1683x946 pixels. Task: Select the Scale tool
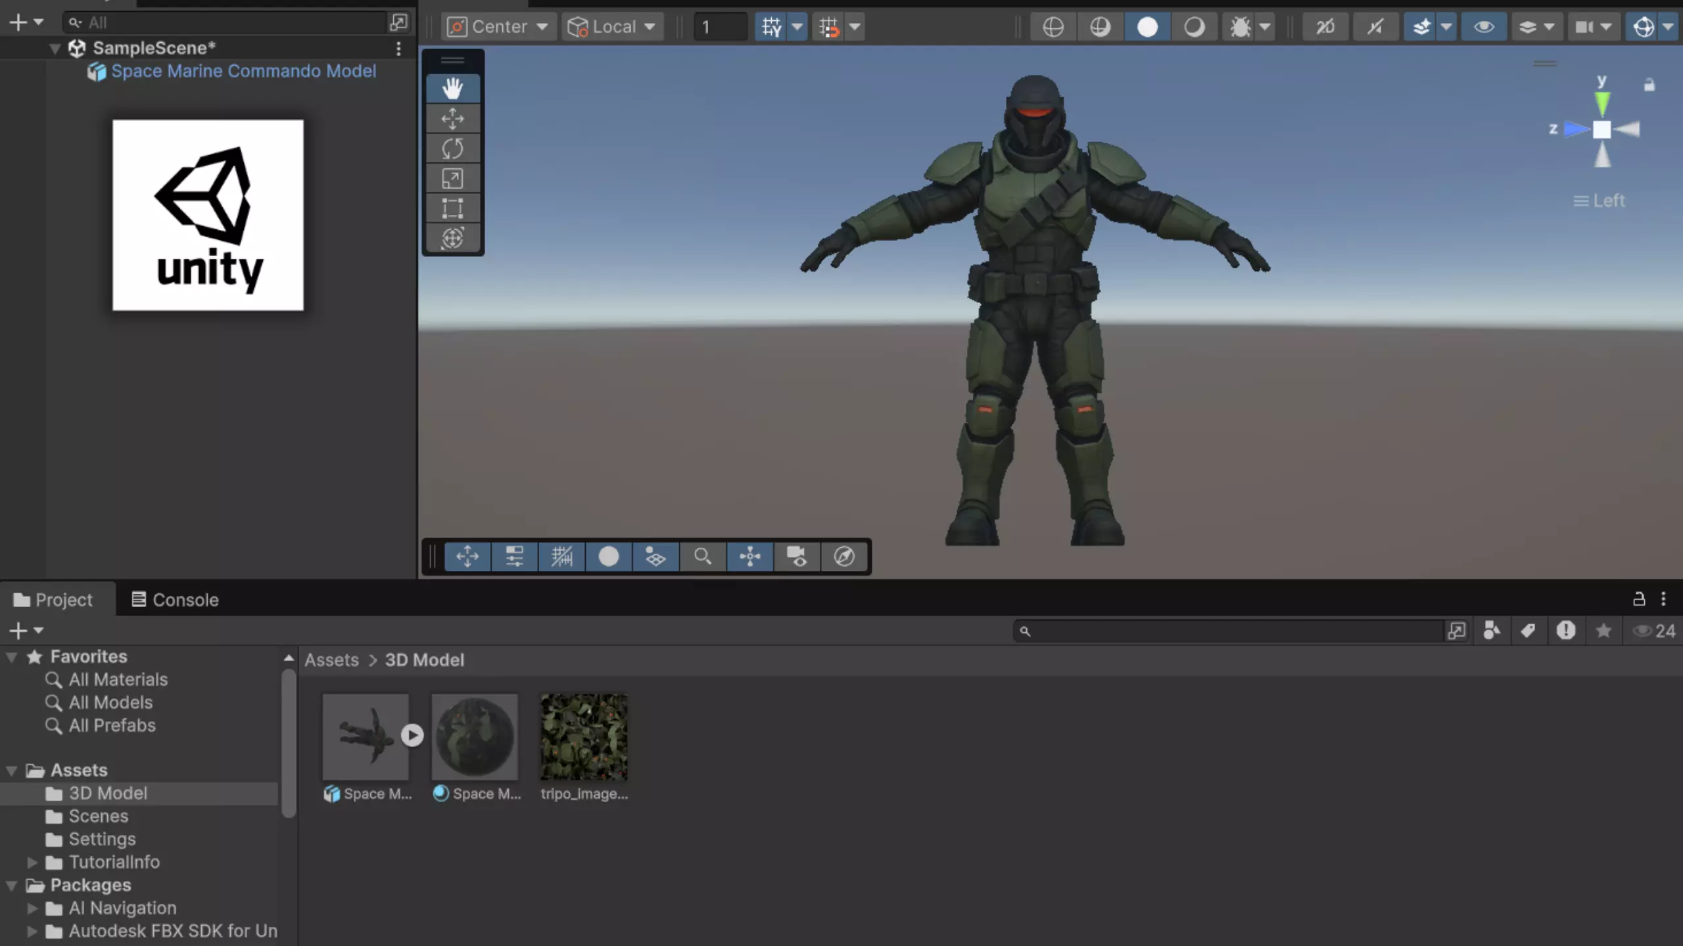pos(452,179)
